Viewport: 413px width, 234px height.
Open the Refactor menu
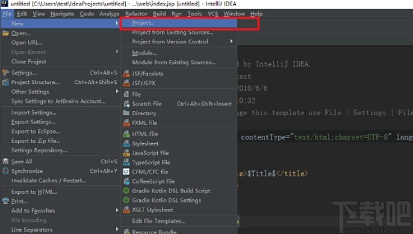(136, 14)
